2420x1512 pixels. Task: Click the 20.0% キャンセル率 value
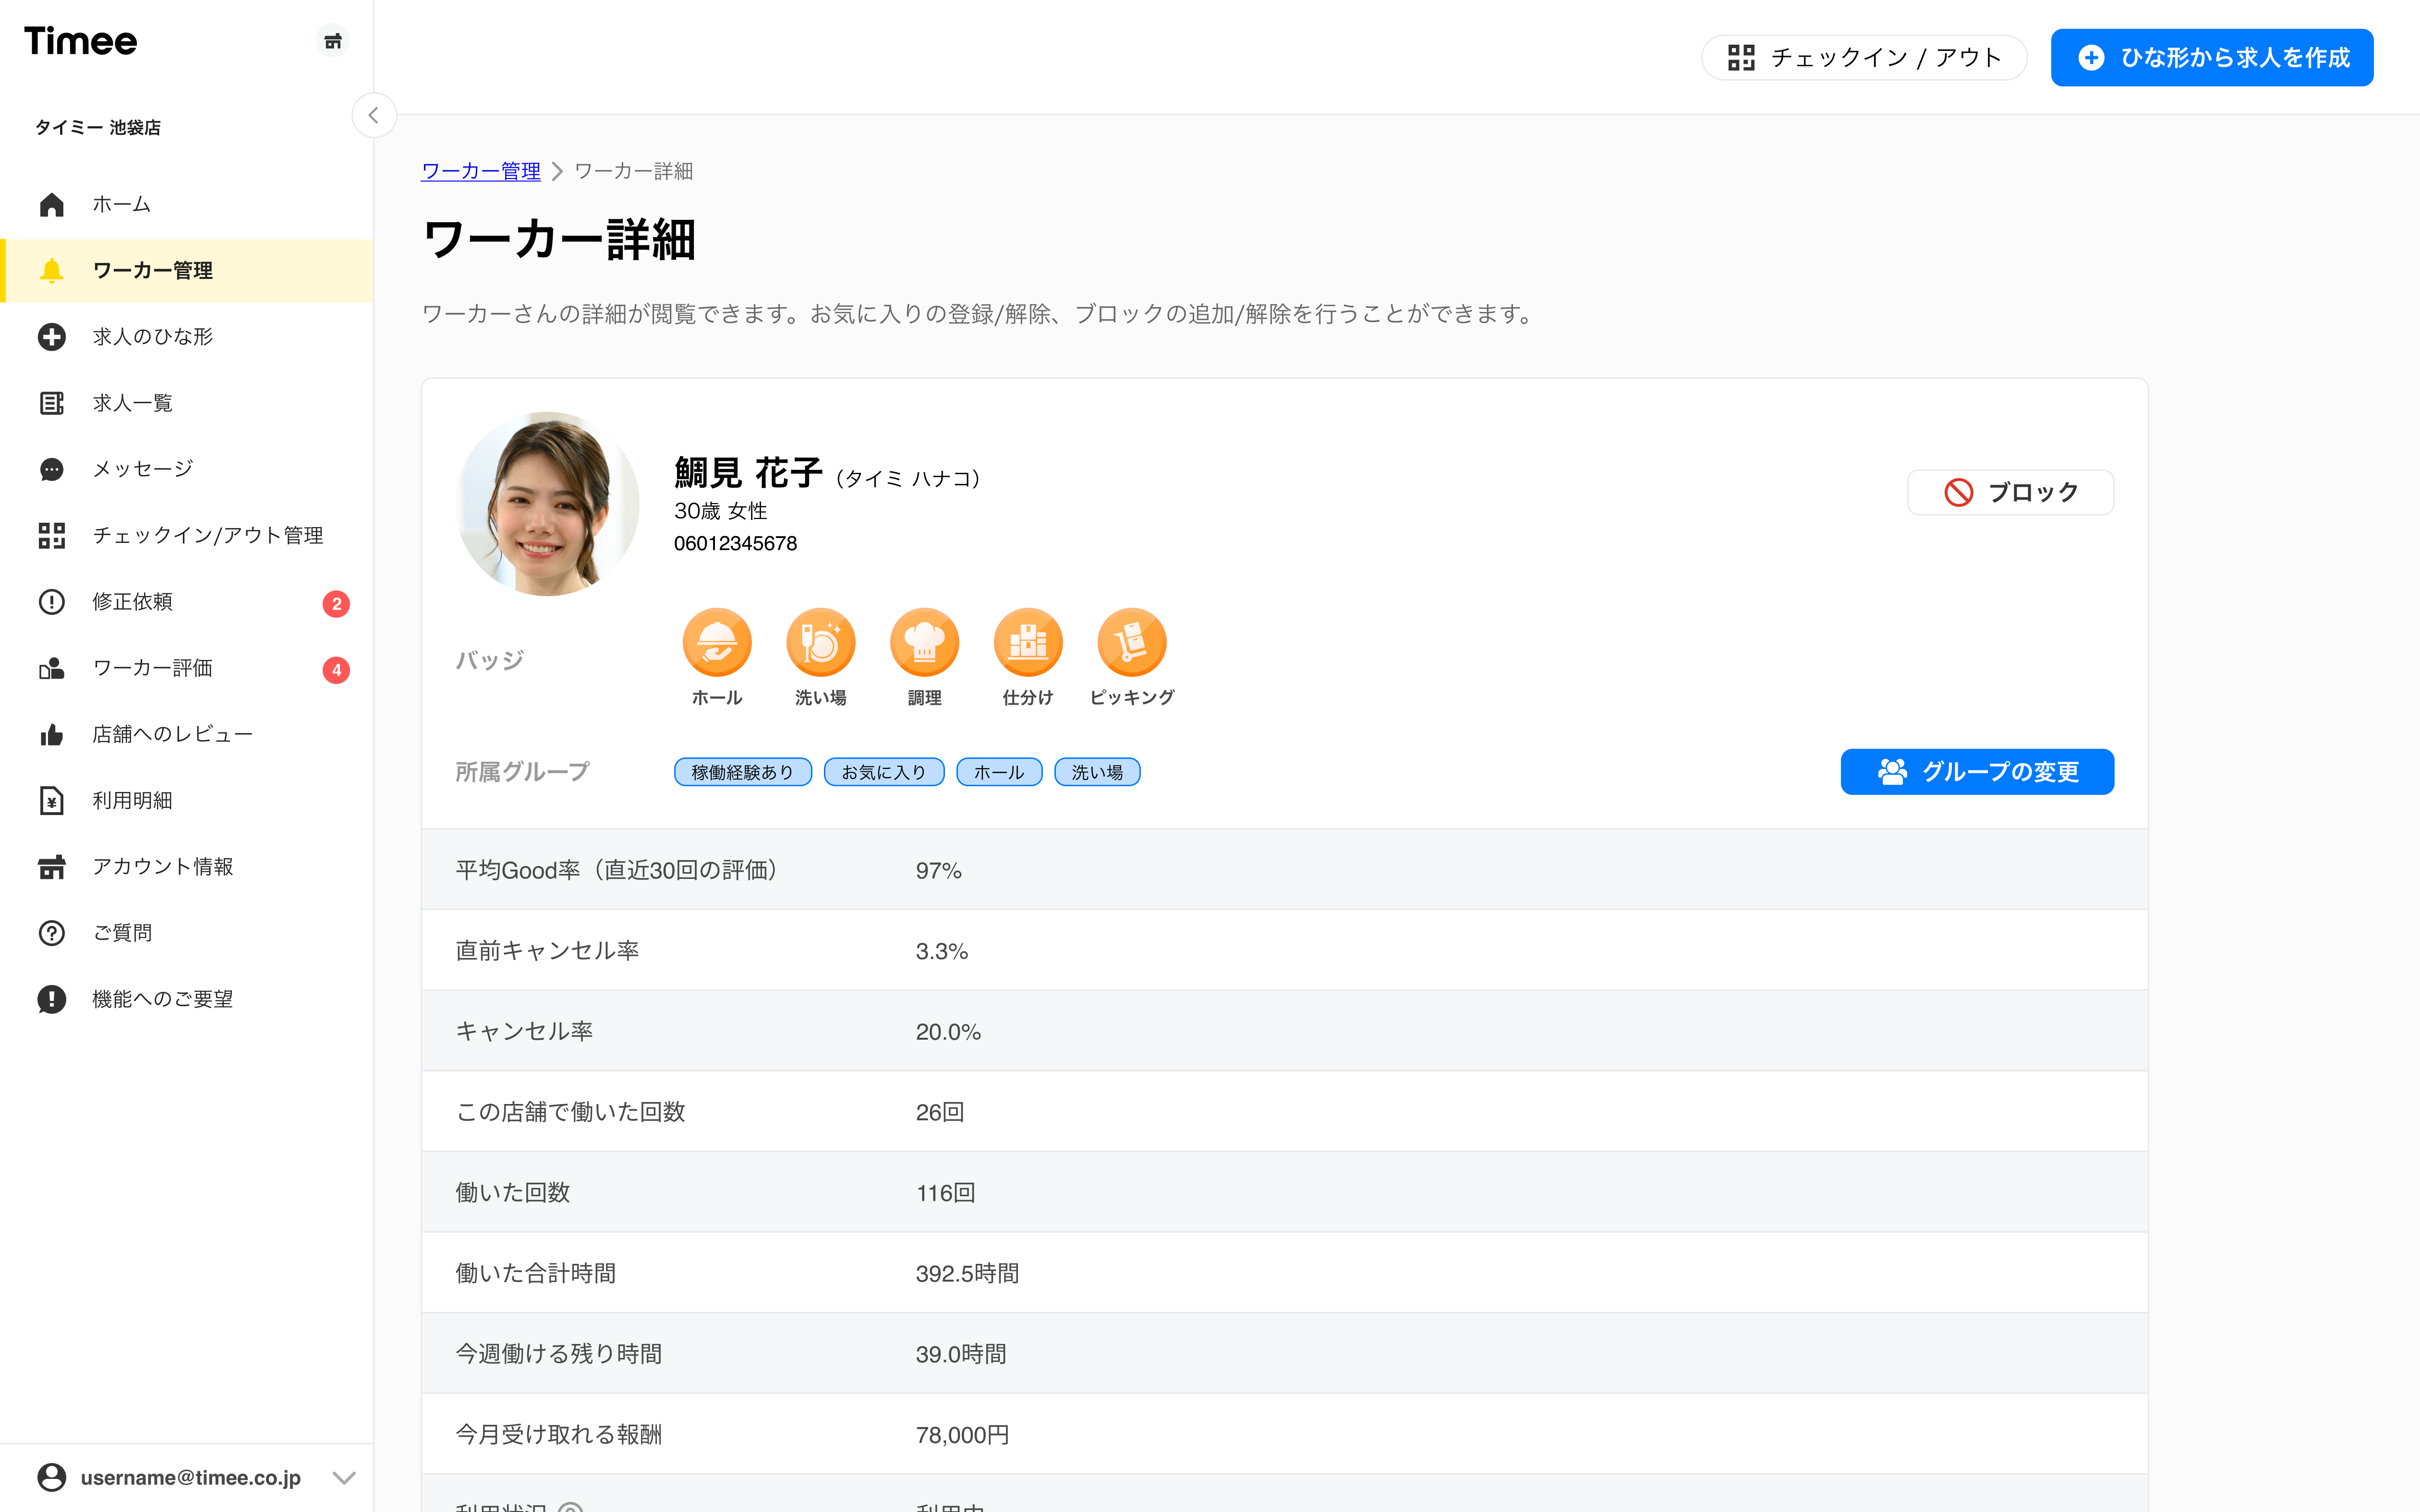[948, 1032]
